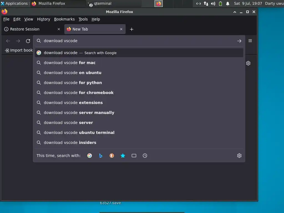Search History using the clock icon
This screenshot has height=213, width=284.
point(145,156)
